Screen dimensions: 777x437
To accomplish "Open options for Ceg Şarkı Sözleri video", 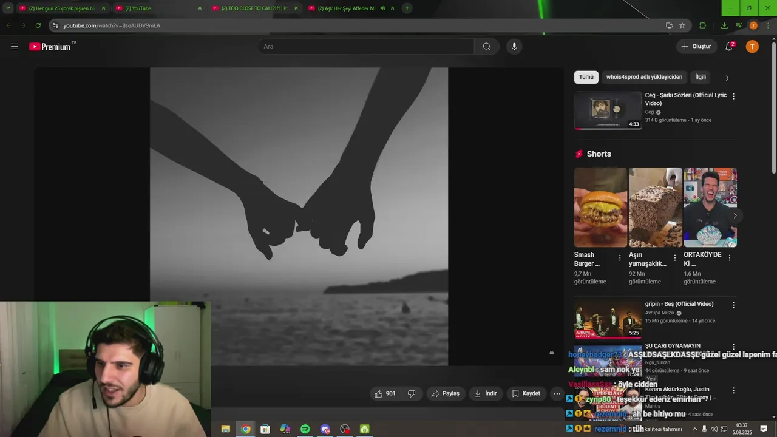I will [x=733, y=96].
